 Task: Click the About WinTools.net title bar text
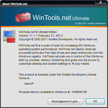point(15,4)
